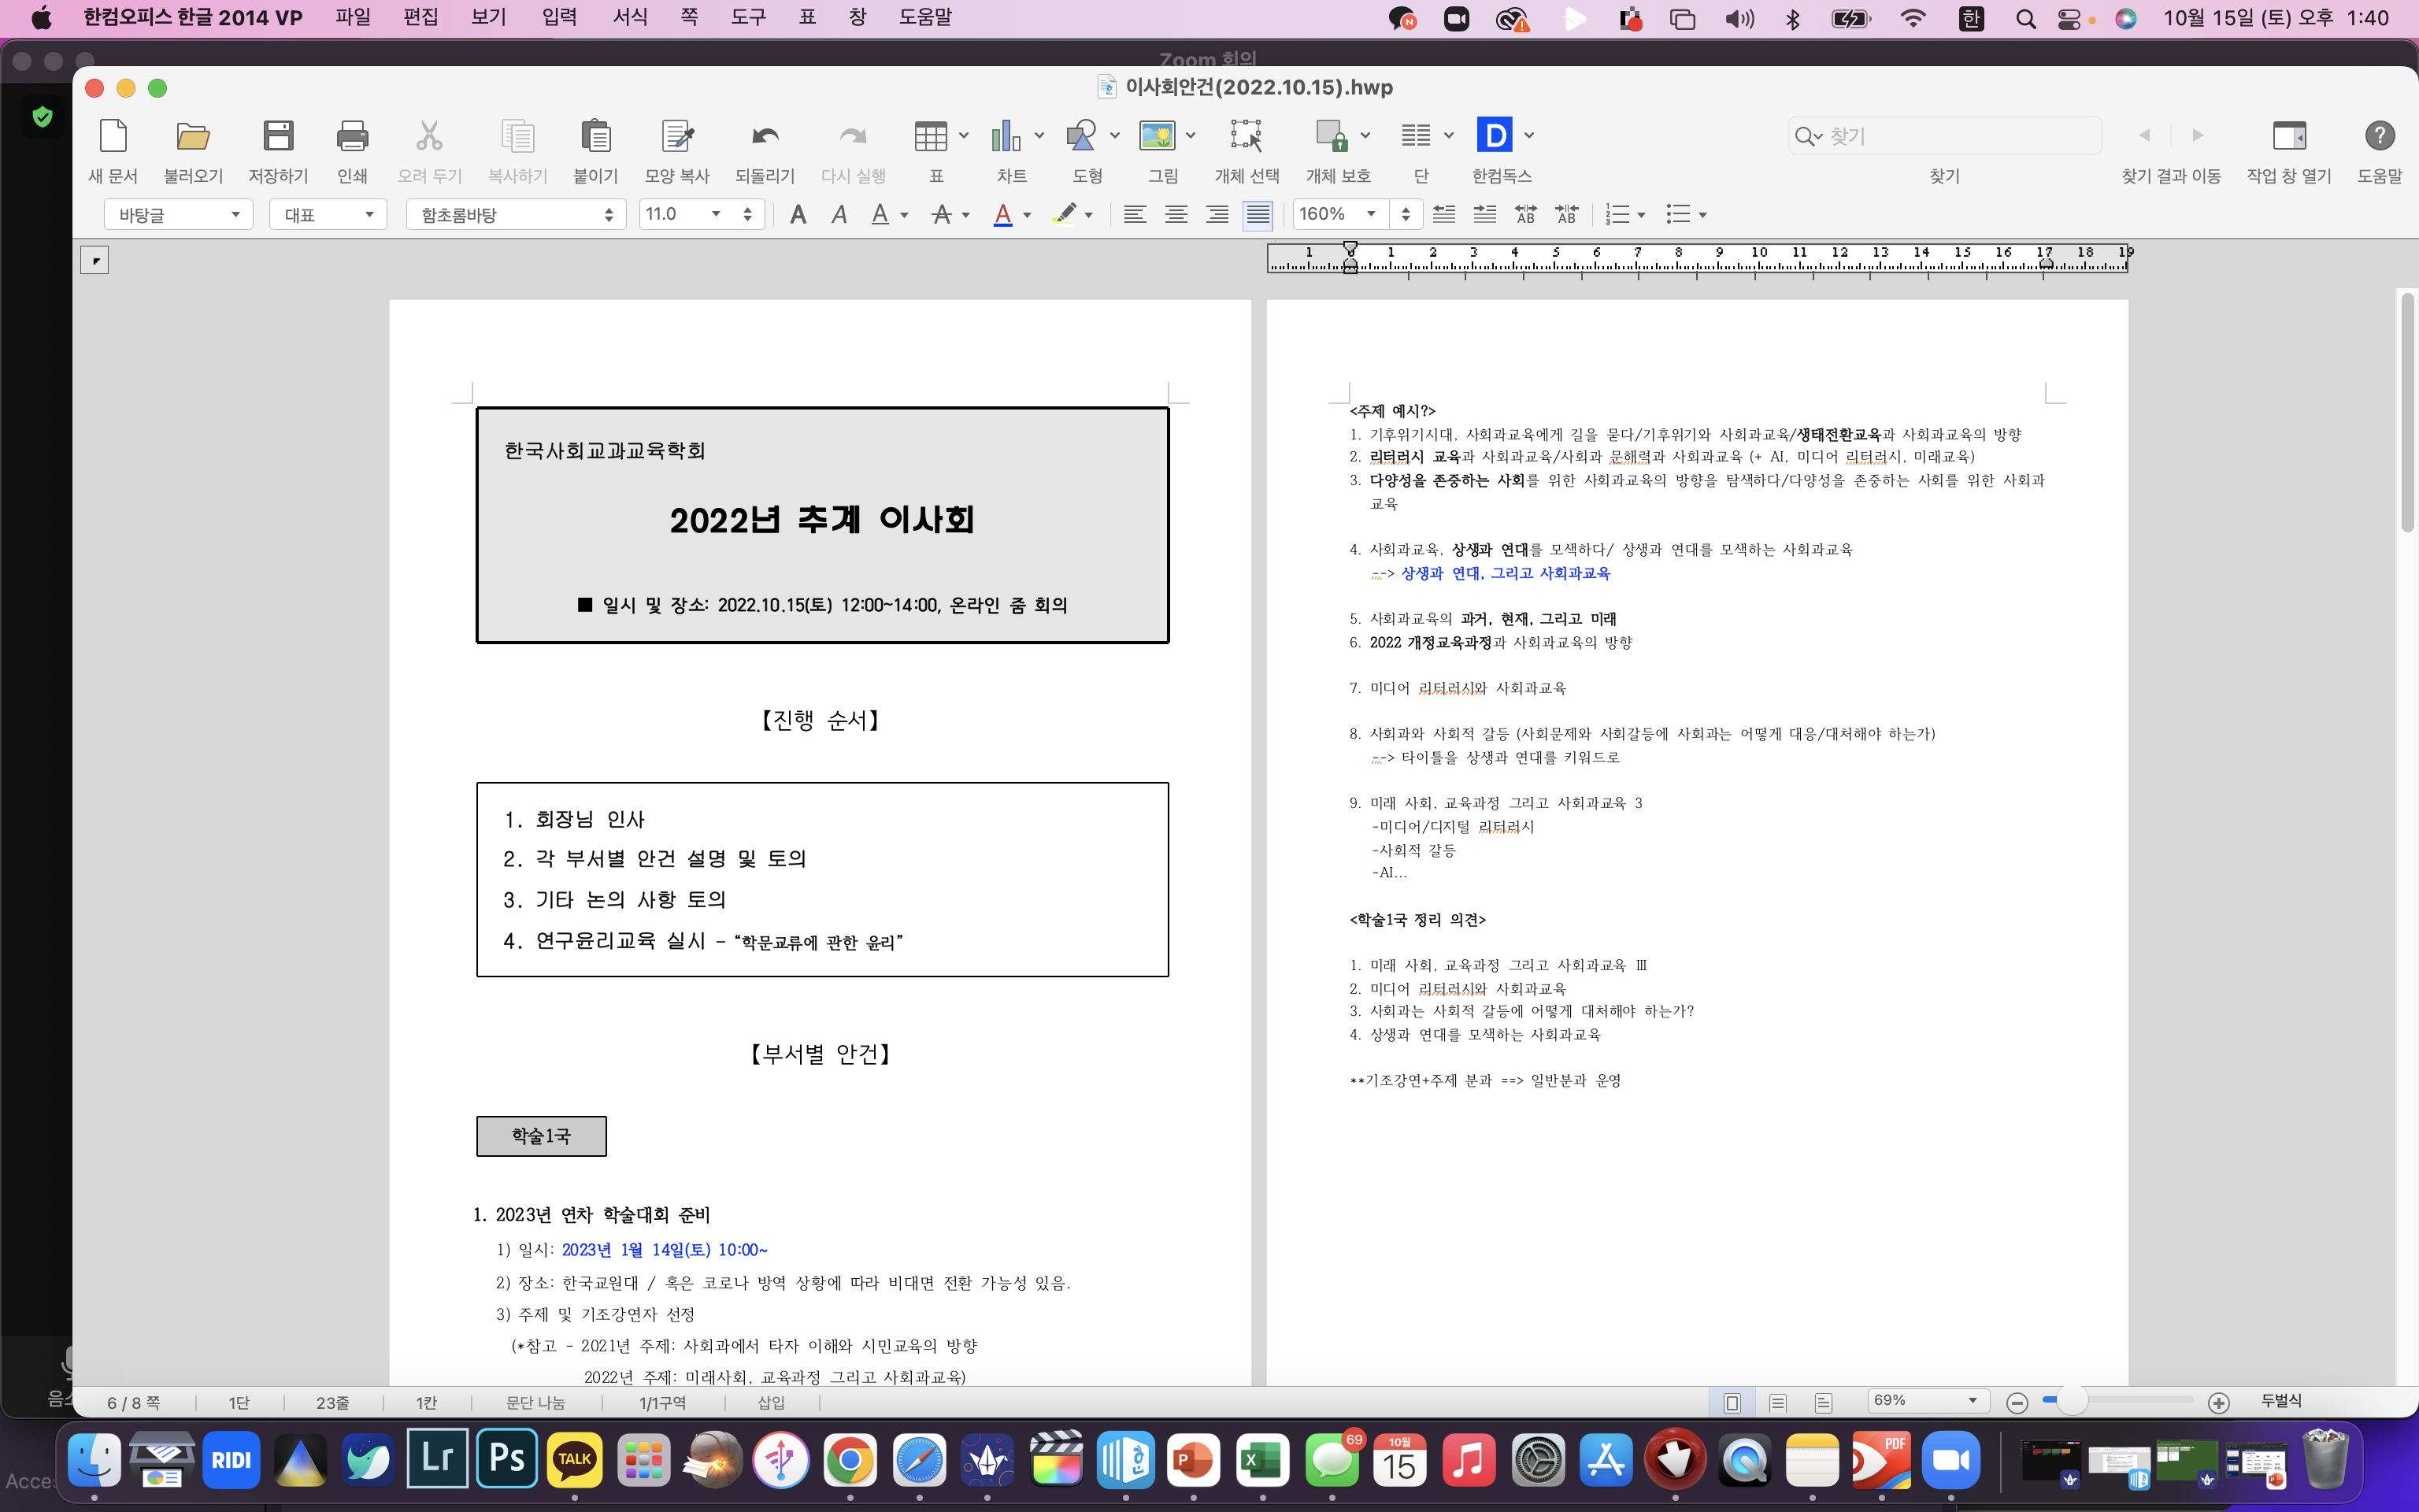
Task: Switch to second view mode icon in status bar
Action: pos(1777,1403)
